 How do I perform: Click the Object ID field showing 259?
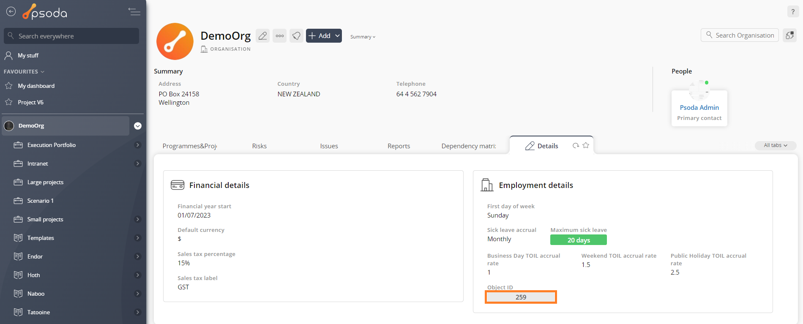click(521, 297)
